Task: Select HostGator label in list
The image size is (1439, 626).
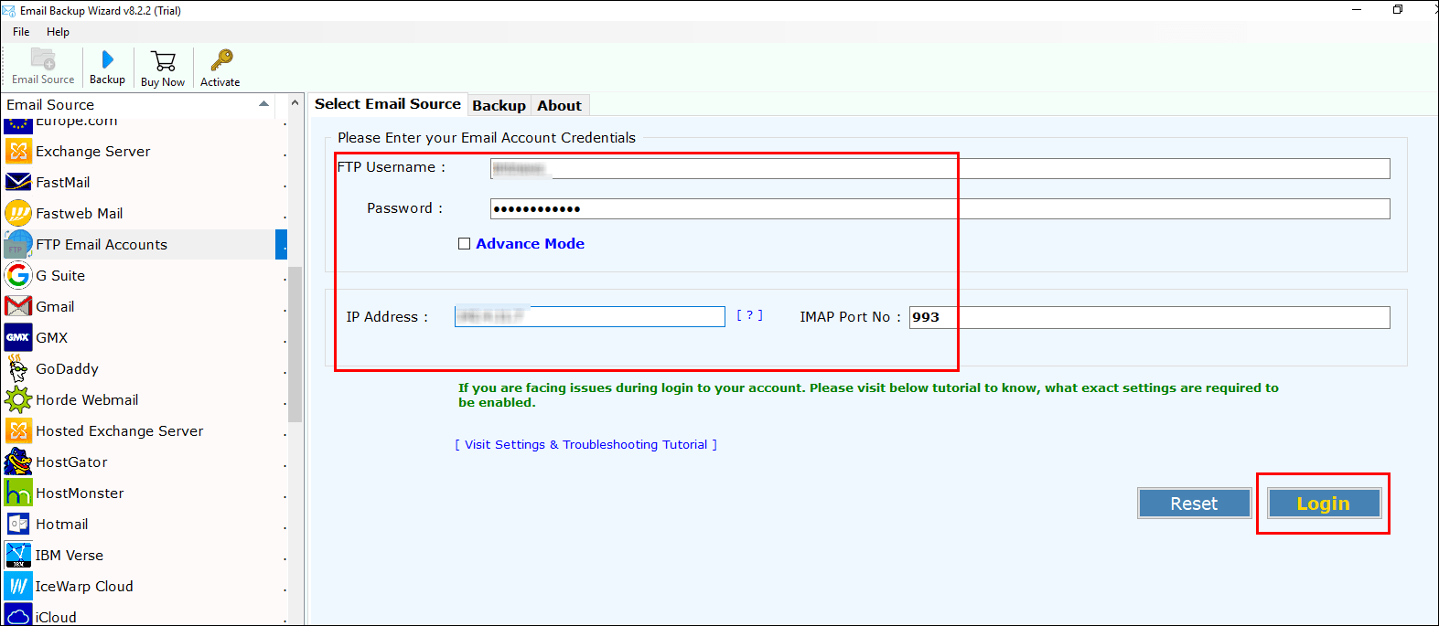Action: pos(71,462)
